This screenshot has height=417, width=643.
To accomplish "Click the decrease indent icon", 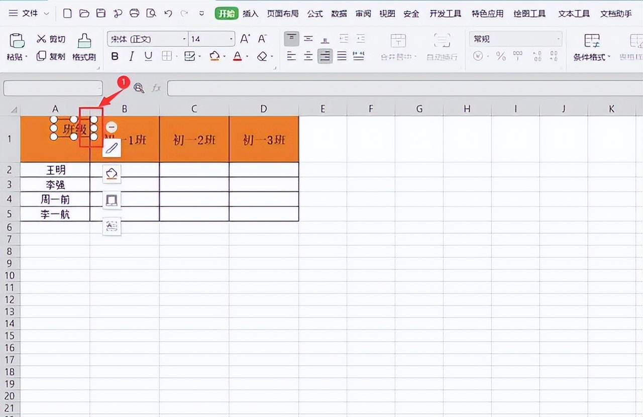I will pos(344,39).
